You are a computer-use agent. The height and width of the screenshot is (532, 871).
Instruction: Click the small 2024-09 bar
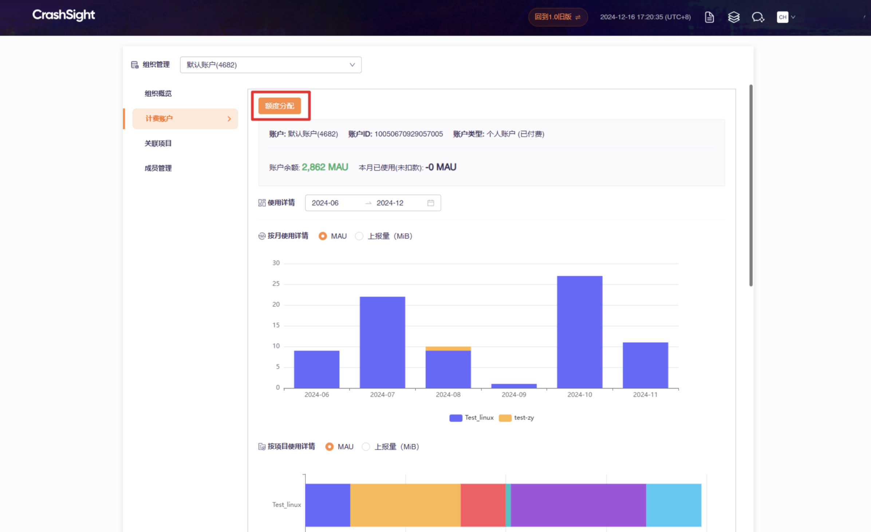514,386
